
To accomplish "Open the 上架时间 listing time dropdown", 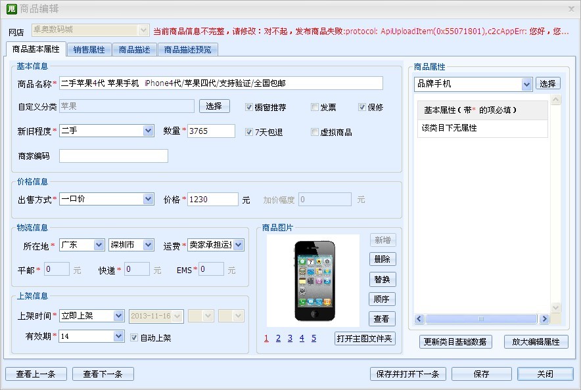I will 118,316.
